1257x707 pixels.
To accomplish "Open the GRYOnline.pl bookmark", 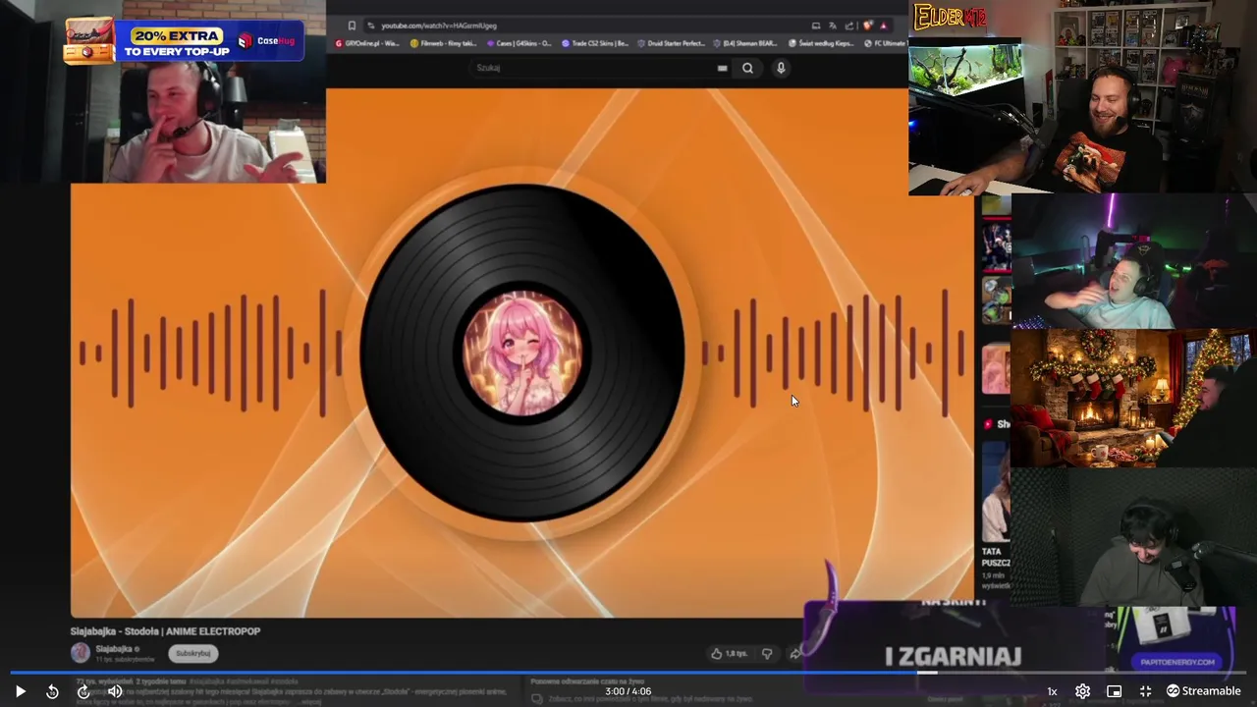I will click(367, 43).
